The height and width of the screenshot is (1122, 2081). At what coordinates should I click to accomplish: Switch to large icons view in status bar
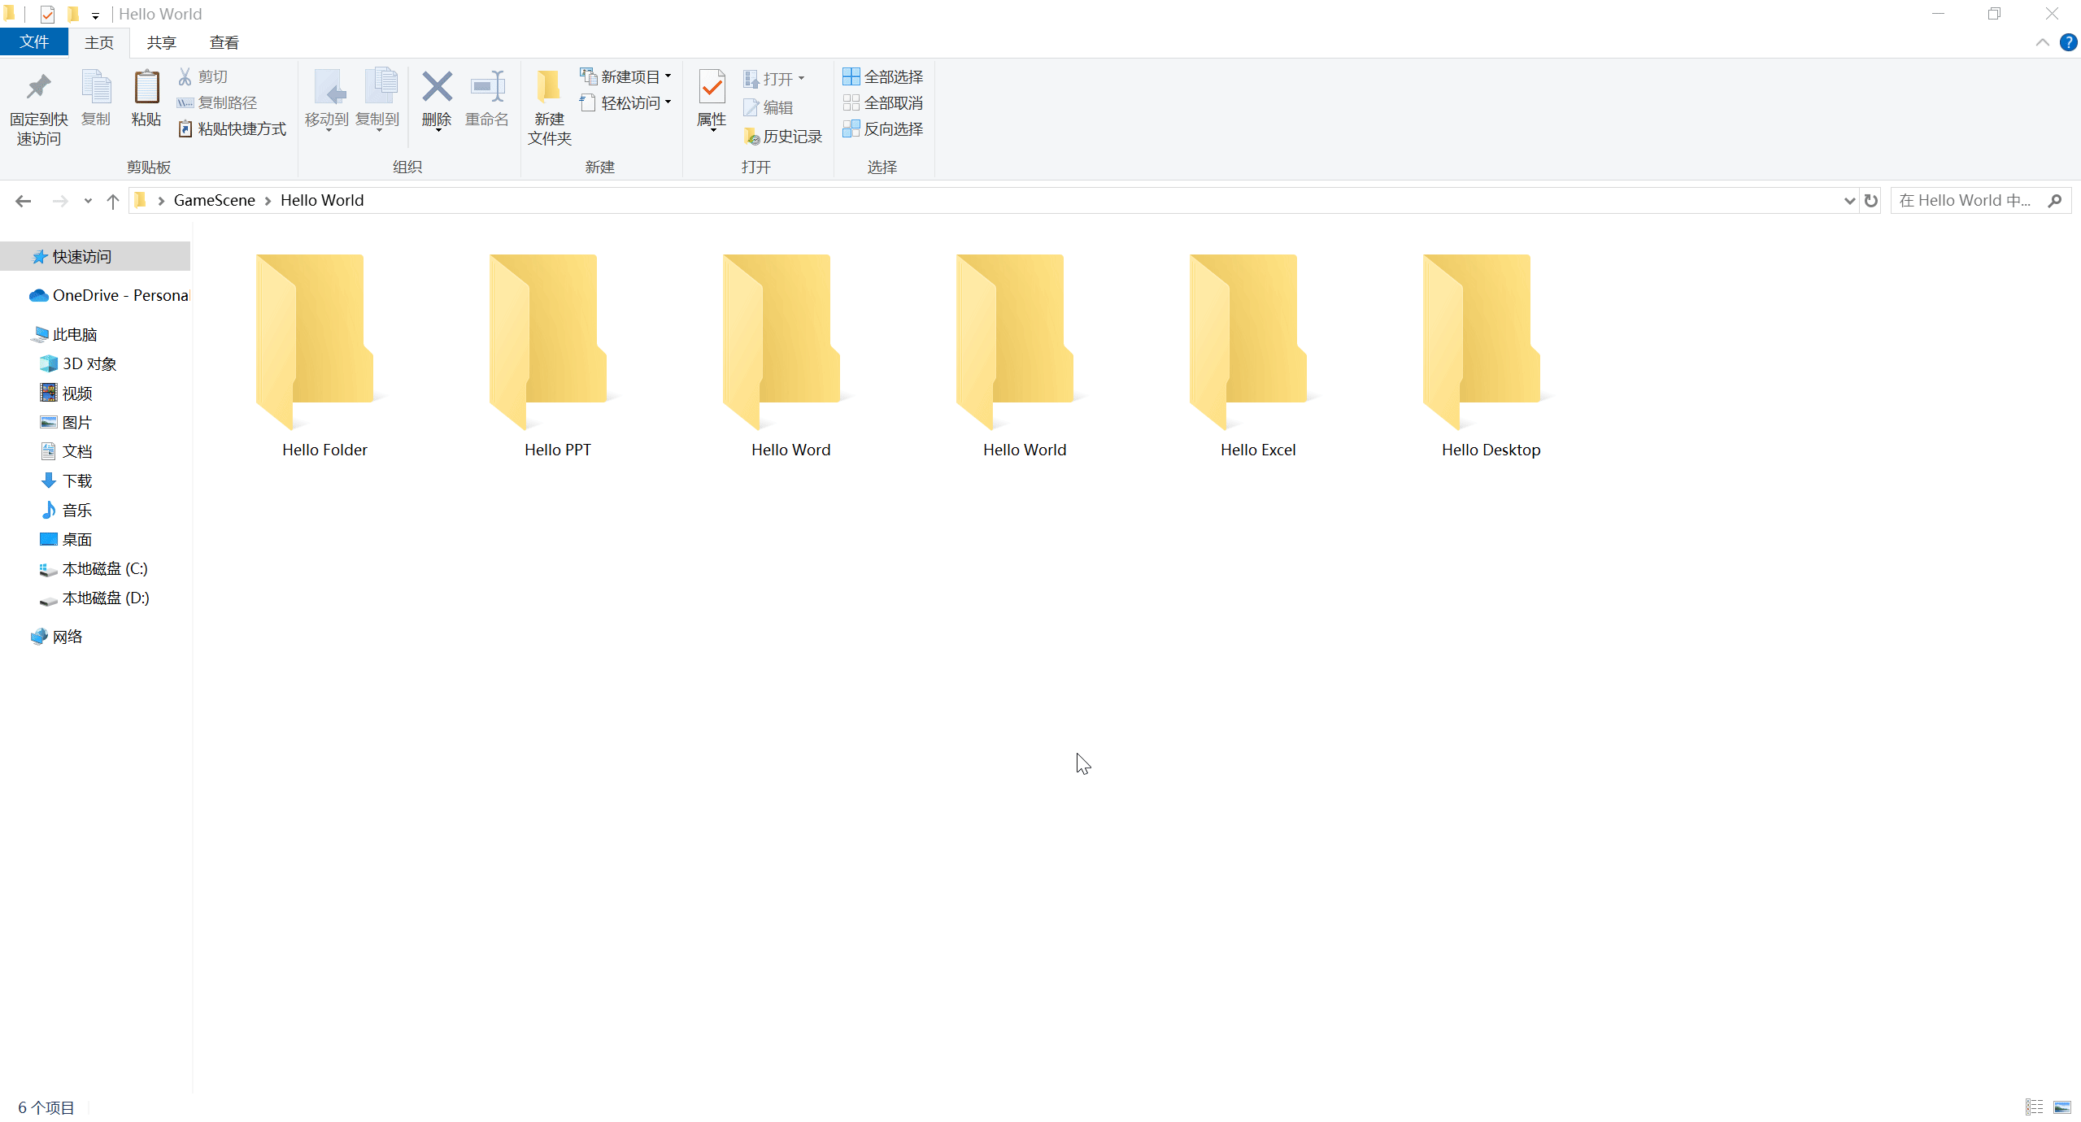2062,1107
